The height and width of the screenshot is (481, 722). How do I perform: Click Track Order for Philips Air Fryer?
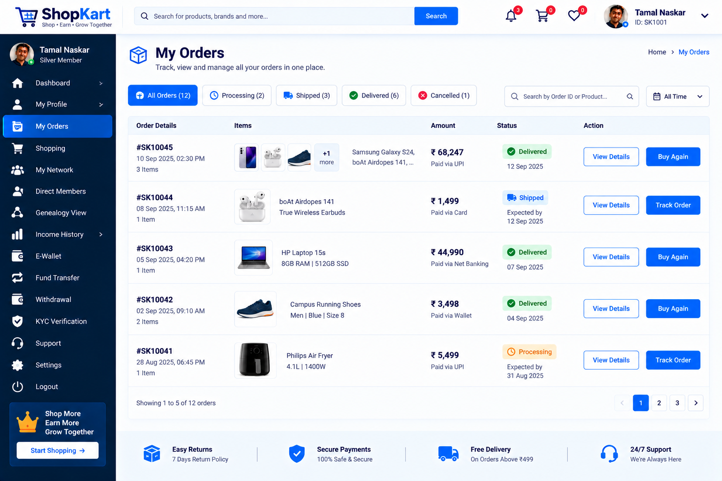click(x=673, y=360)
